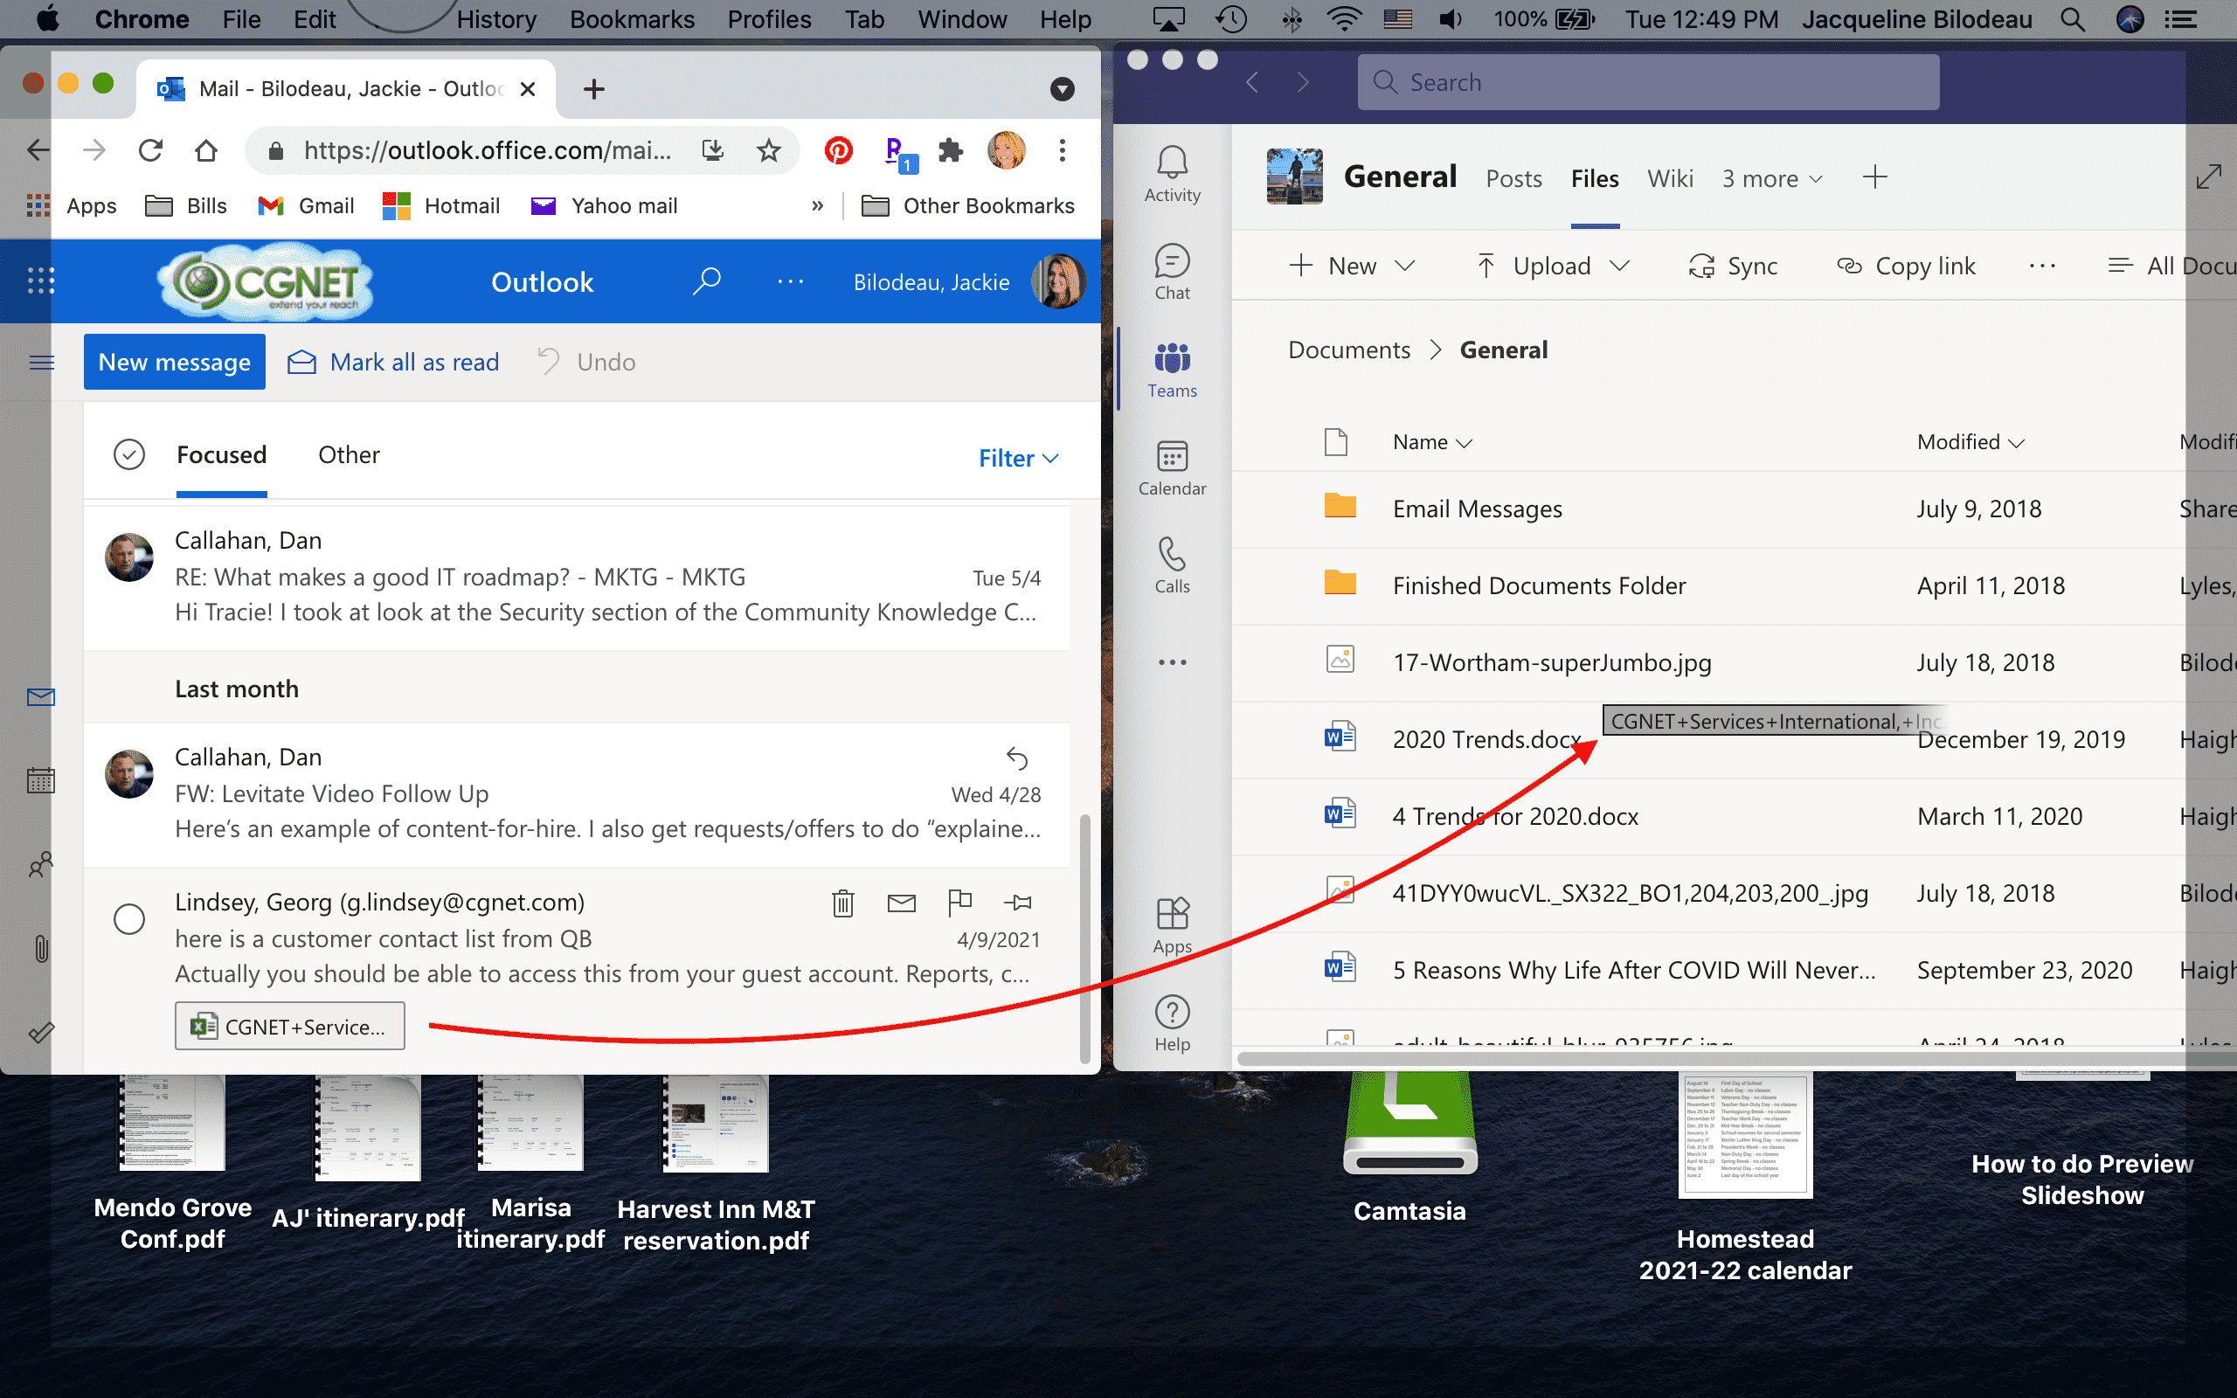Click the New message button in Outlook
Viewport: 2237px width, 1398px height.
pyautogui.click(x=174, y=362)
